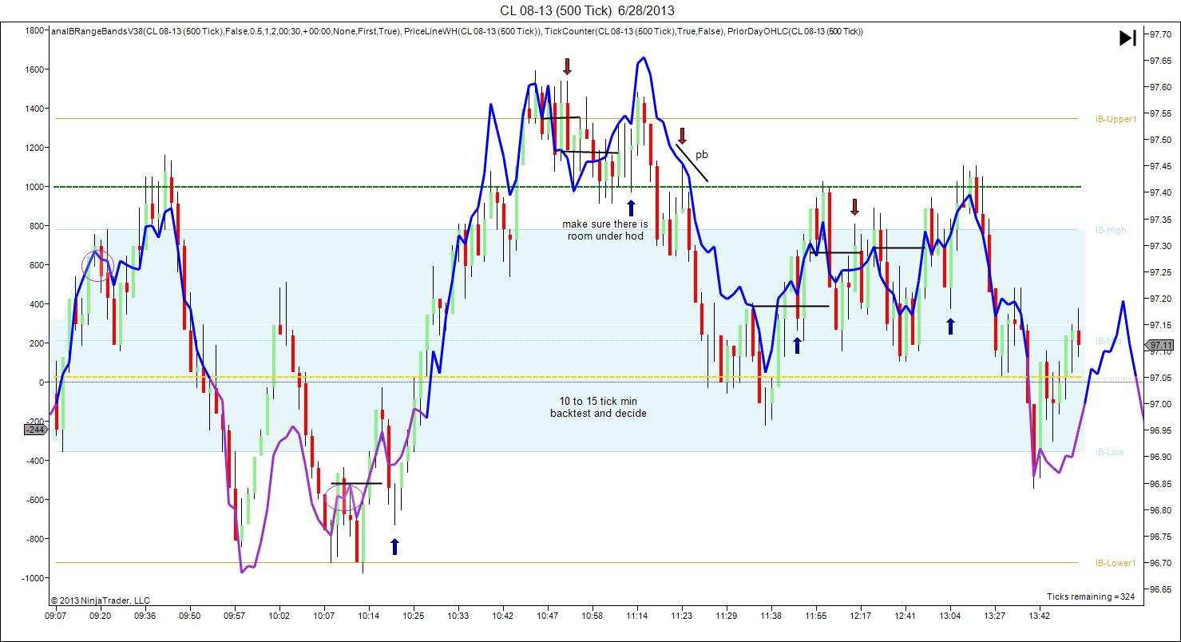This screenshot has width=1181, height=642.
Task: Select the 10:47 time axis label
Action: pos(548,616)
